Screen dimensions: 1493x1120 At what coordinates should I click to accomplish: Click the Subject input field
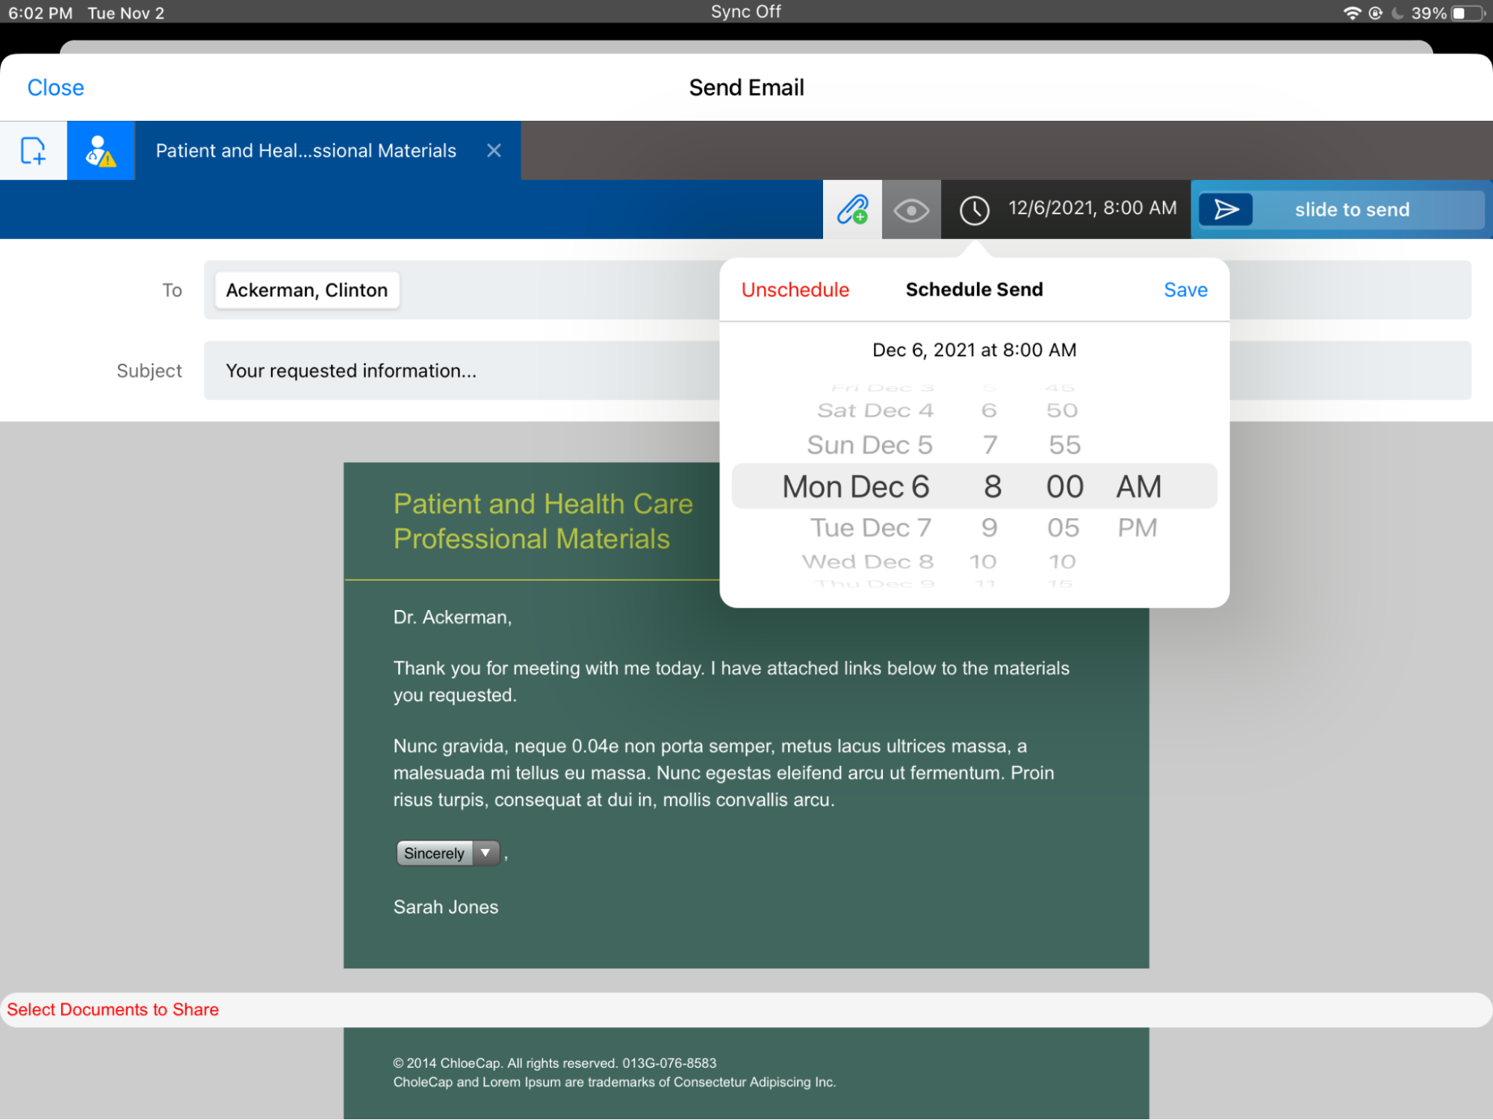[463, 370]
